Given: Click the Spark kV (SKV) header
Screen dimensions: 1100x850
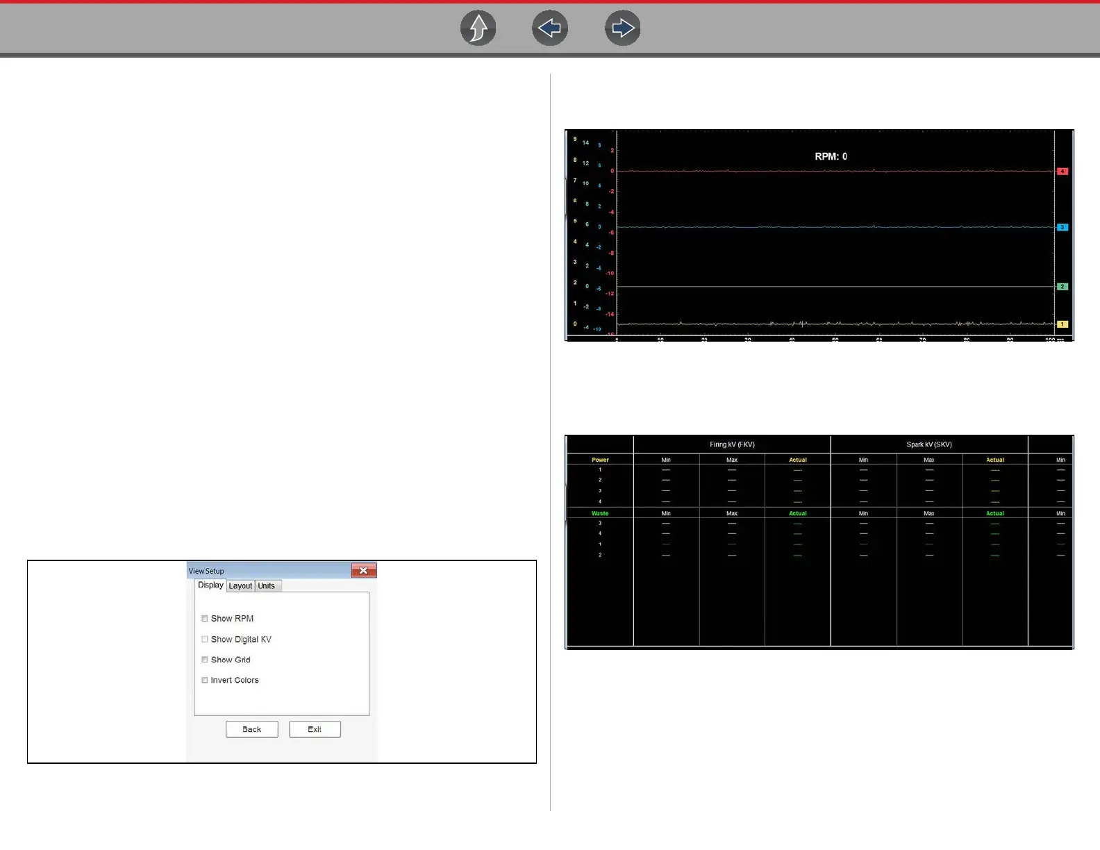Looking at the screenshot, I should coord(929,444).
